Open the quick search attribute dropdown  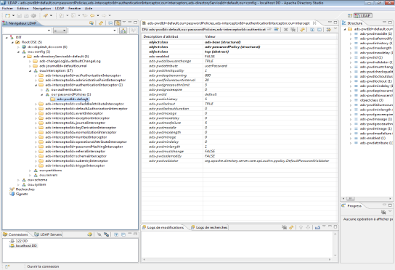click(x=49, y=30)
